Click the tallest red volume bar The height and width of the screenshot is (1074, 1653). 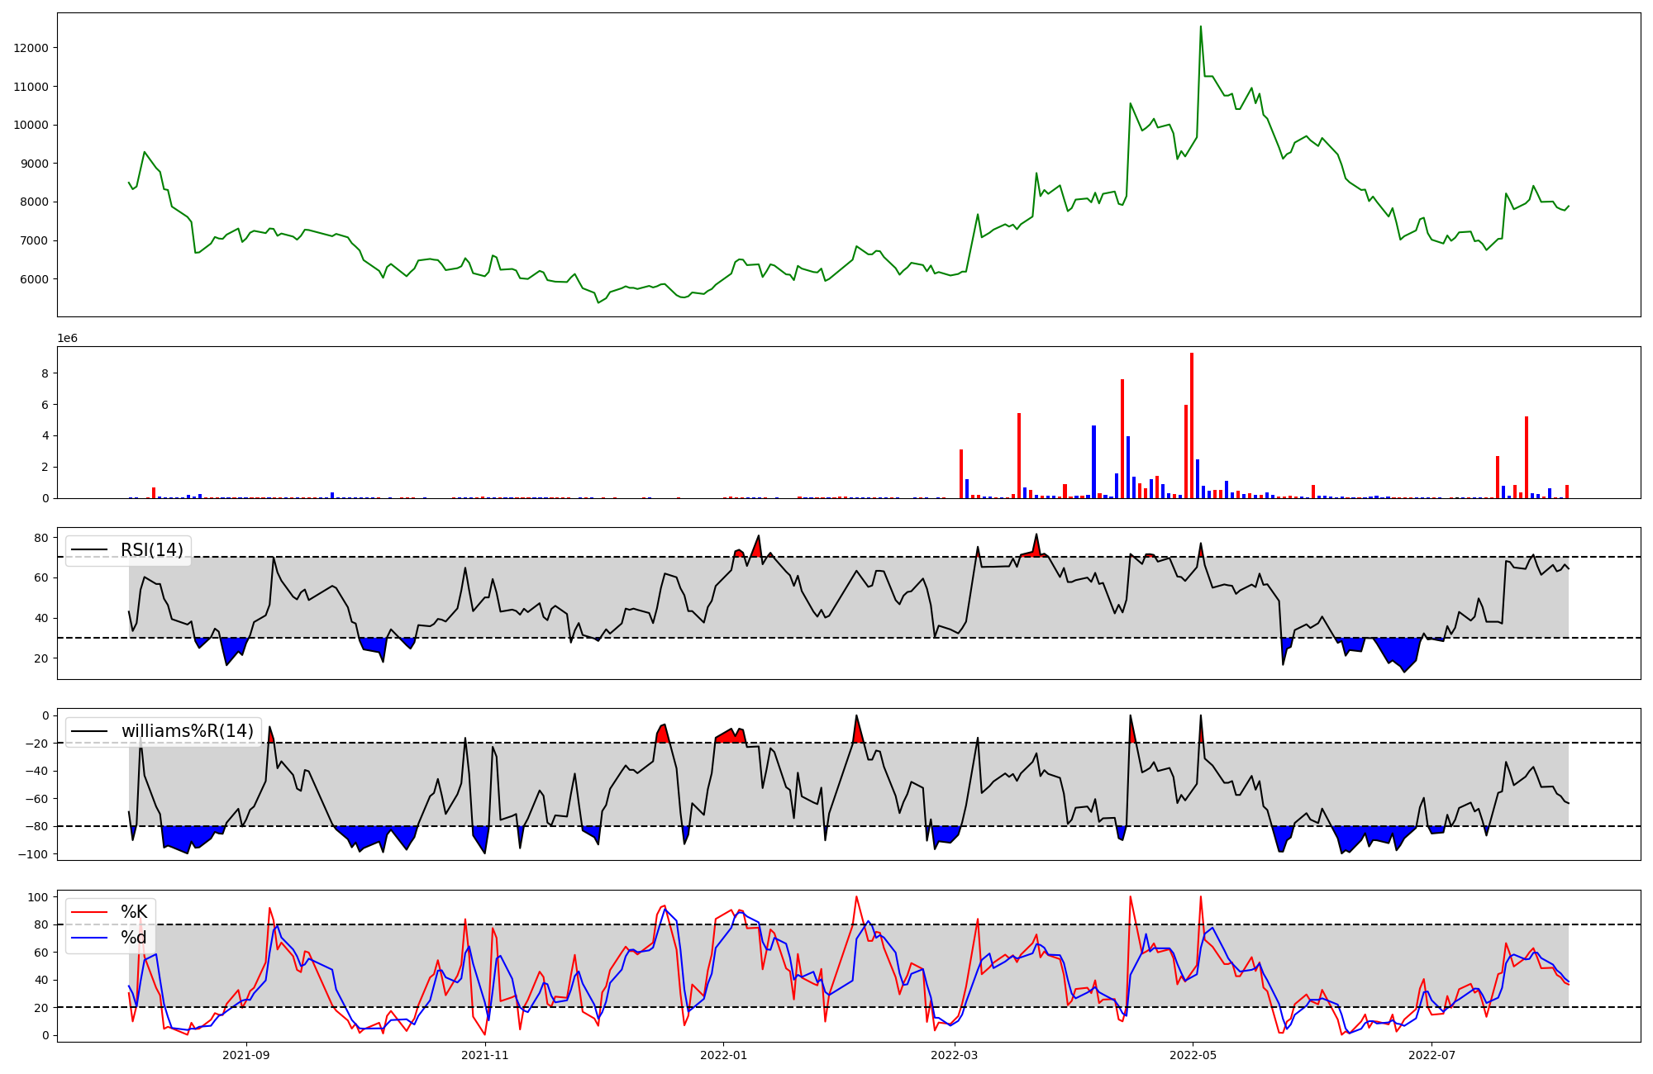tap(1192, 425)
